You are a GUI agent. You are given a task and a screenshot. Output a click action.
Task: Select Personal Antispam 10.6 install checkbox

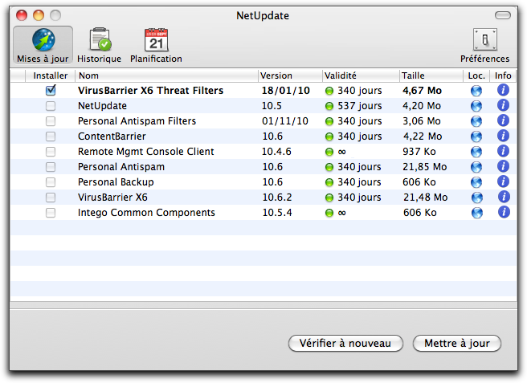(51, 167)
